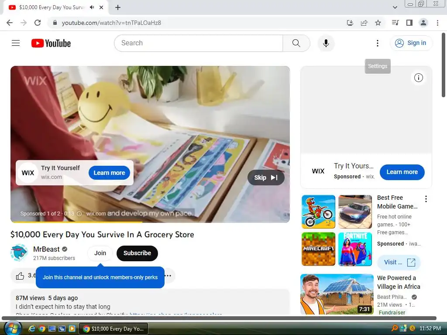The height and width of the screenshot is (335, 447).
Task: Click the 87M views description box
Action: 150,302
